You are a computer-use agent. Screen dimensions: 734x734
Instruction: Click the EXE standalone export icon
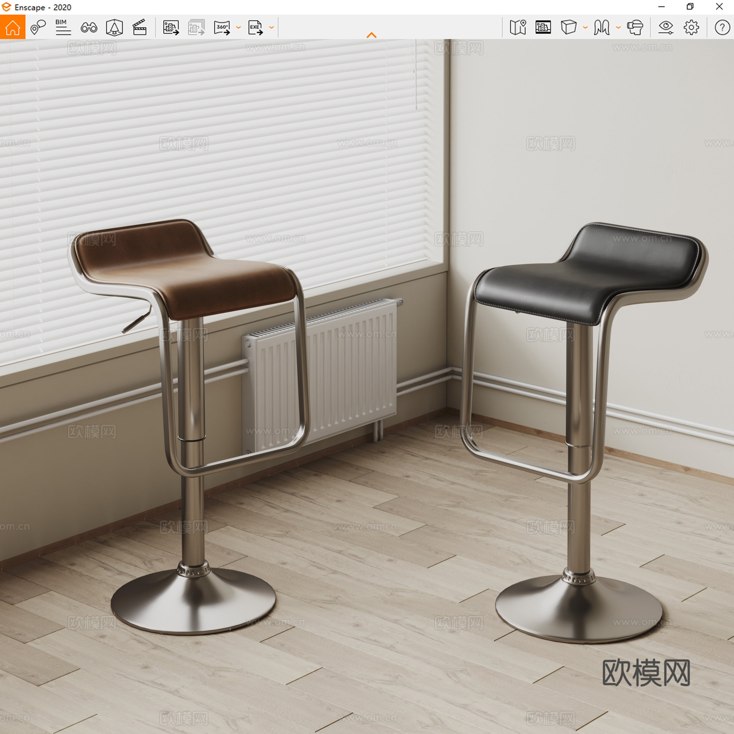click(x=255, y=27)
